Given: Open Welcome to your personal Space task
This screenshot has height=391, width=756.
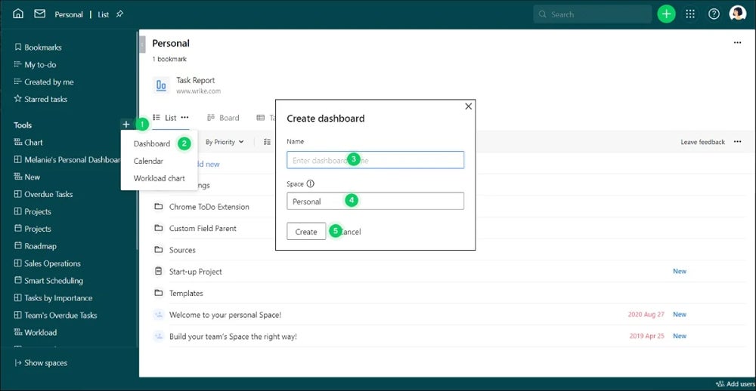Looking at the screenshot, I should point(225,315).
